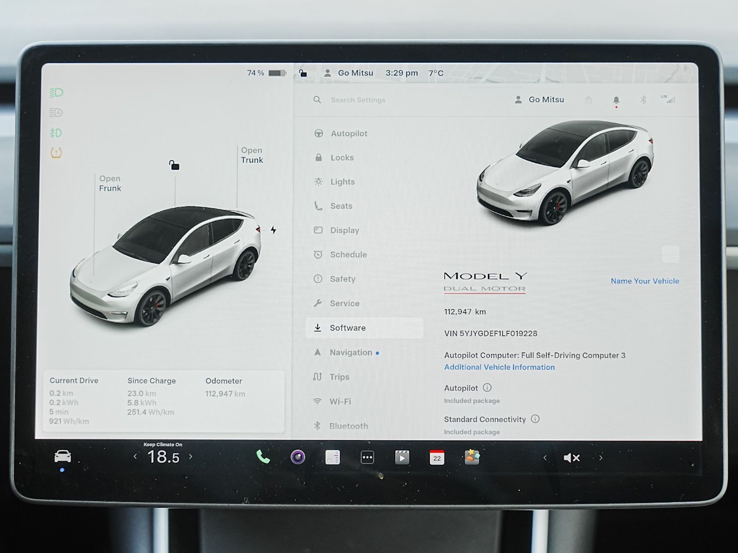Go to Navigation settings
The width and height of the screenshot is (738, 553).
[351, 353]
